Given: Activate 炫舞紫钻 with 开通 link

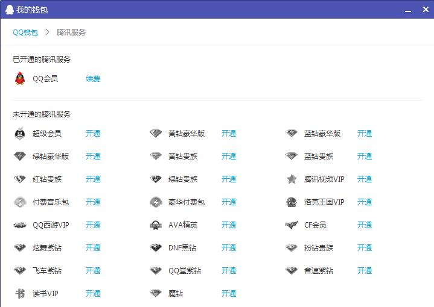Looking at the screenshot, I should coord(93,248).
